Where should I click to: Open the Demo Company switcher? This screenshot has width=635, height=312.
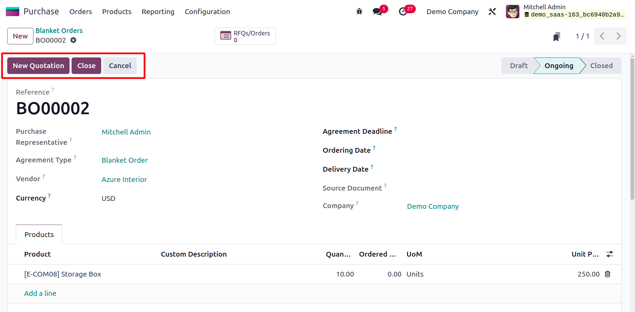[452, 12]
